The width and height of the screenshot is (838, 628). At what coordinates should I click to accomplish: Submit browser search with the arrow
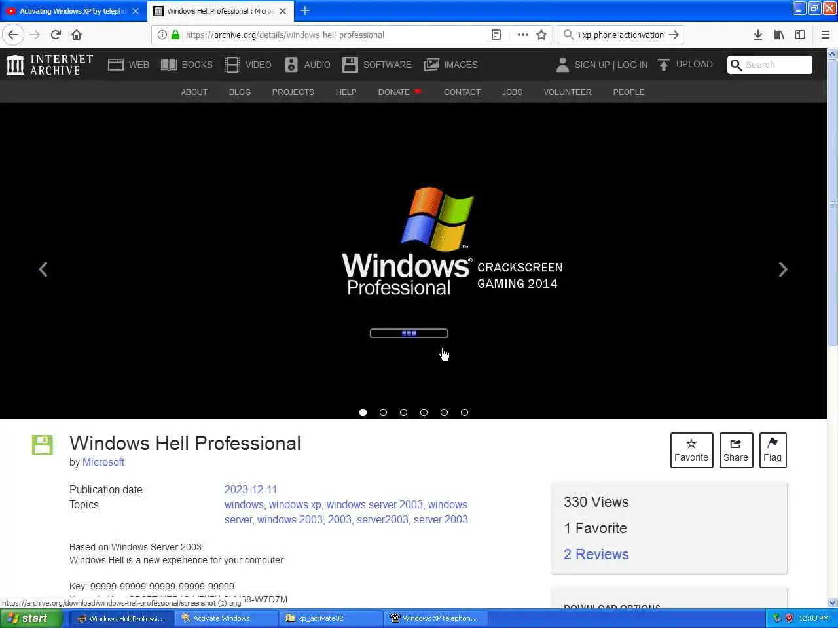(674, 35)
